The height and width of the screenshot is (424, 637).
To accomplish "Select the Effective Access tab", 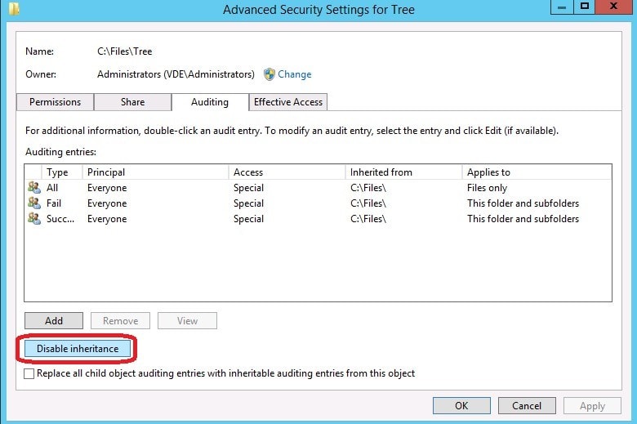I will click(x=288, y=102).
